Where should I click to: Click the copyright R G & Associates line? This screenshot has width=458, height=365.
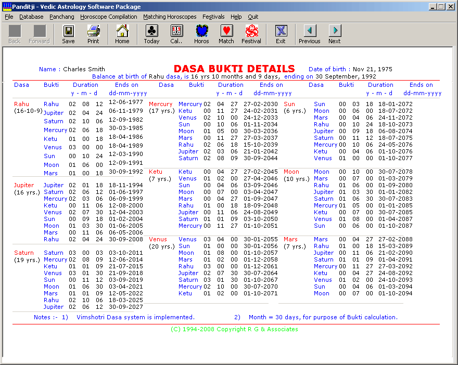click(234, 329)
